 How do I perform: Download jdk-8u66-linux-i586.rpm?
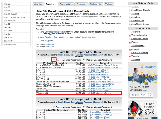[x=100, y=112]
